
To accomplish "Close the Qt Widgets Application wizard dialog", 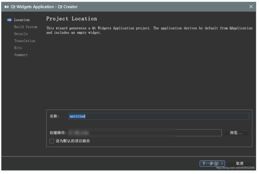I will [251, 6].
